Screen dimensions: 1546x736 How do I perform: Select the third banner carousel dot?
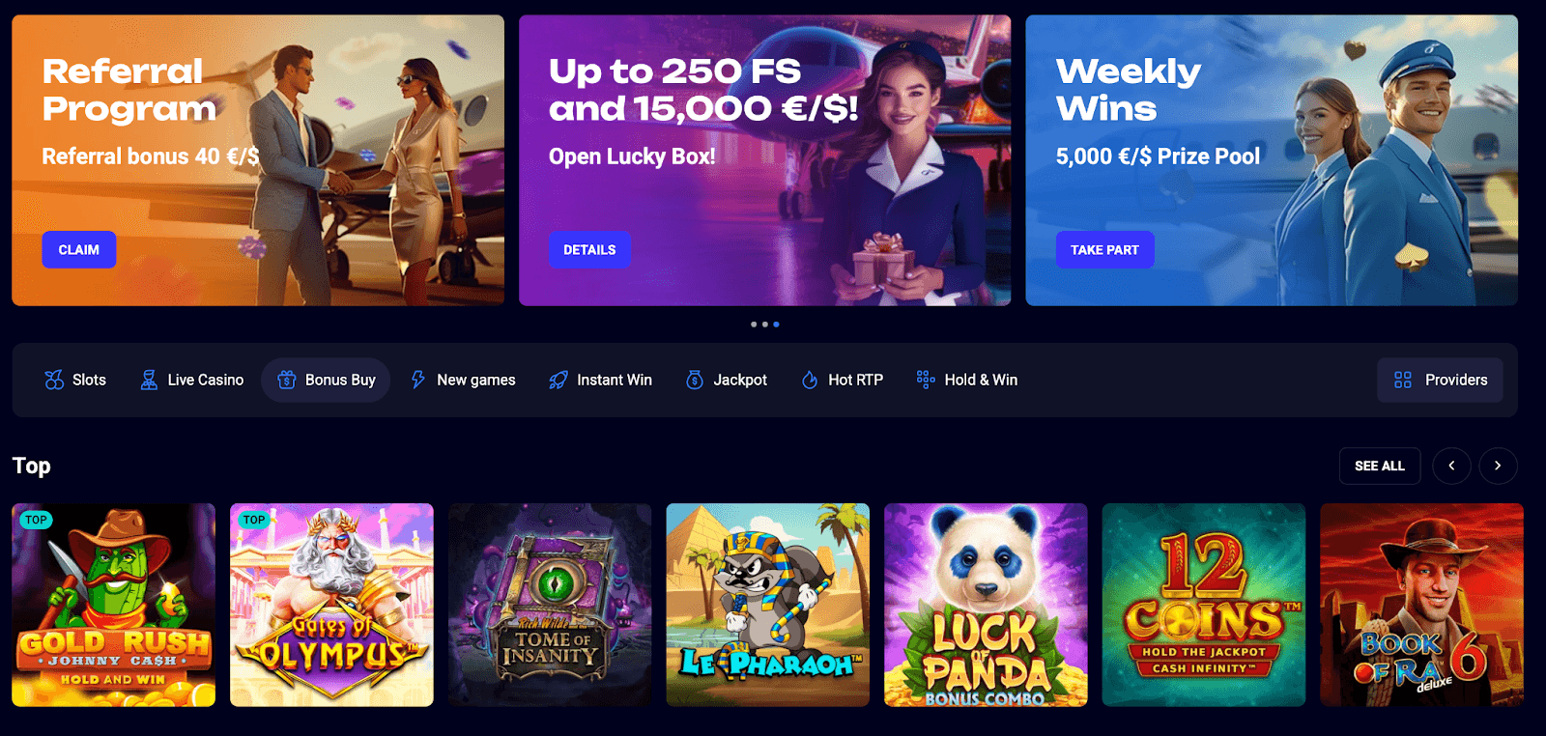tap(776, 325)
